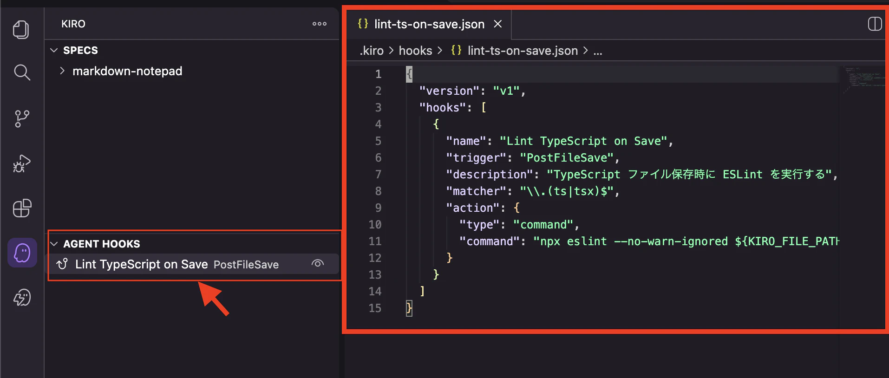Click the hooks breadcrumb segment
Viewport: 889px width, 378px height.
coord(415,51)
